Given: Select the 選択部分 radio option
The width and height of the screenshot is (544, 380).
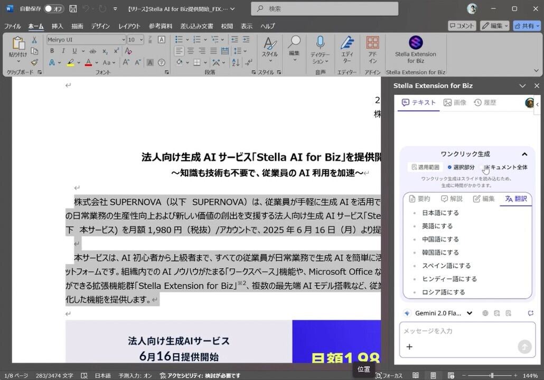Looking at the screenshot, I should [x=449, y=167].
